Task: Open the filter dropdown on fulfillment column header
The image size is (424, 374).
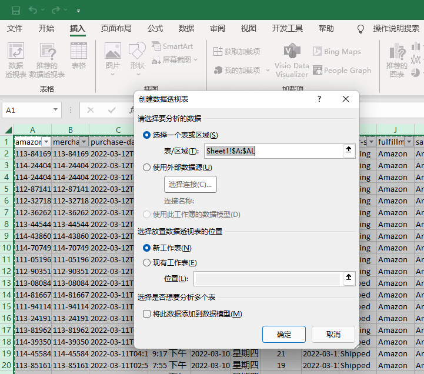Action: tap(409, 142)
